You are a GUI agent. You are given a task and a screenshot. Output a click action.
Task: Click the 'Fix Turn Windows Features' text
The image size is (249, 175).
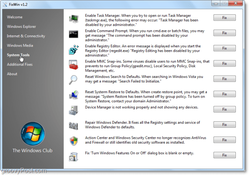139,153
